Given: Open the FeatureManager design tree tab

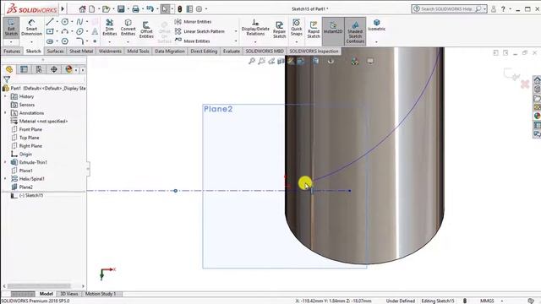Looking at the screenshot, I should click(x=9, y=69).
